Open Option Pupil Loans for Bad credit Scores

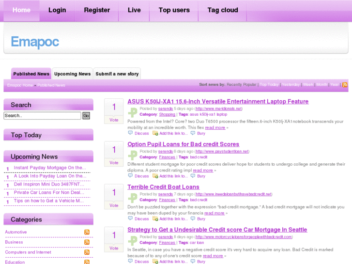click(x=184, y=144)
